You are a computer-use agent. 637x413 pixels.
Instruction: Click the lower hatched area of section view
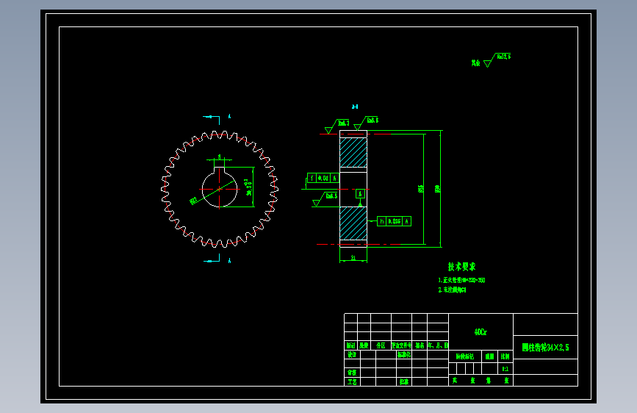pos(353,223)
